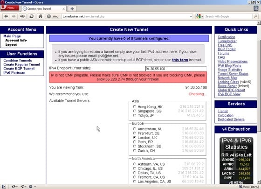Open the Forums link
This screenshot has width=261, height=189.
coord(223,53)
